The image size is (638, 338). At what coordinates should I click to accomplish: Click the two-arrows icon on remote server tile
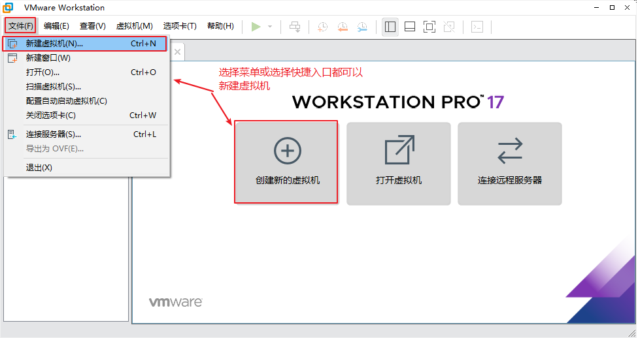(x=510, y=150)
